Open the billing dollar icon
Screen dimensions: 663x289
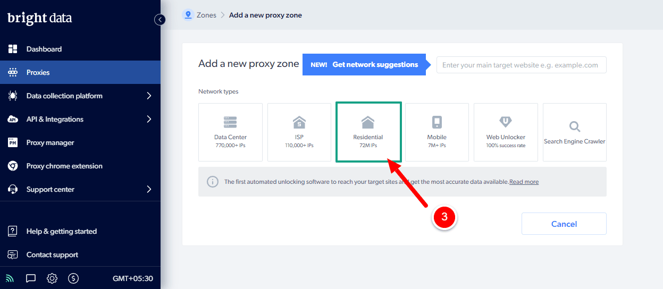[73, 278]
